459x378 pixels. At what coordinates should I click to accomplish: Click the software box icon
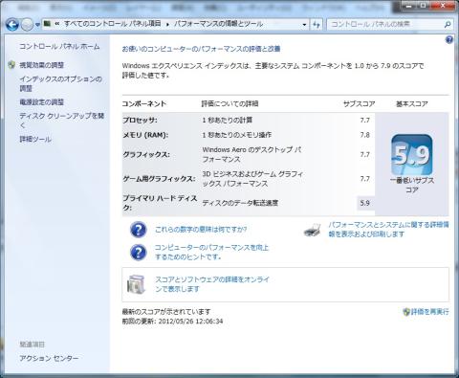pos(136,284)
